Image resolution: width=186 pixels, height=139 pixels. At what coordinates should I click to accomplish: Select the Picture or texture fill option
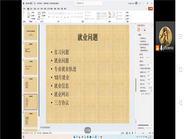pos(140,45)
